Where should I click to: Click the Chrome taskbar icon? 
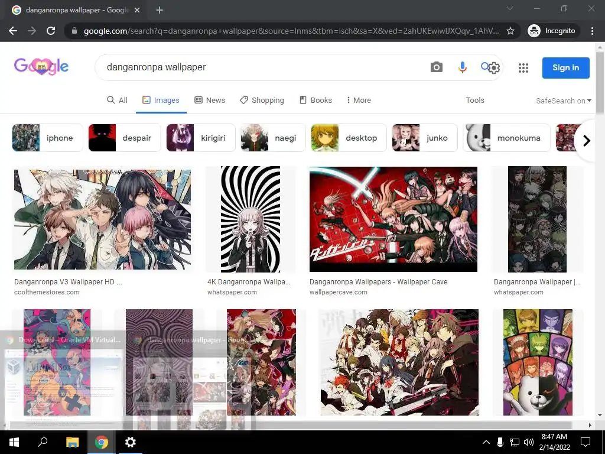pos(102,442)
